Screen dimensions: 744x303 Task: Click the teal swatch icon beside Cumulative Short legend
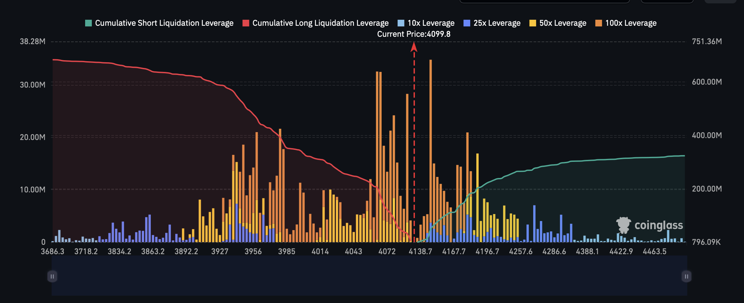[x=88, y=23]
